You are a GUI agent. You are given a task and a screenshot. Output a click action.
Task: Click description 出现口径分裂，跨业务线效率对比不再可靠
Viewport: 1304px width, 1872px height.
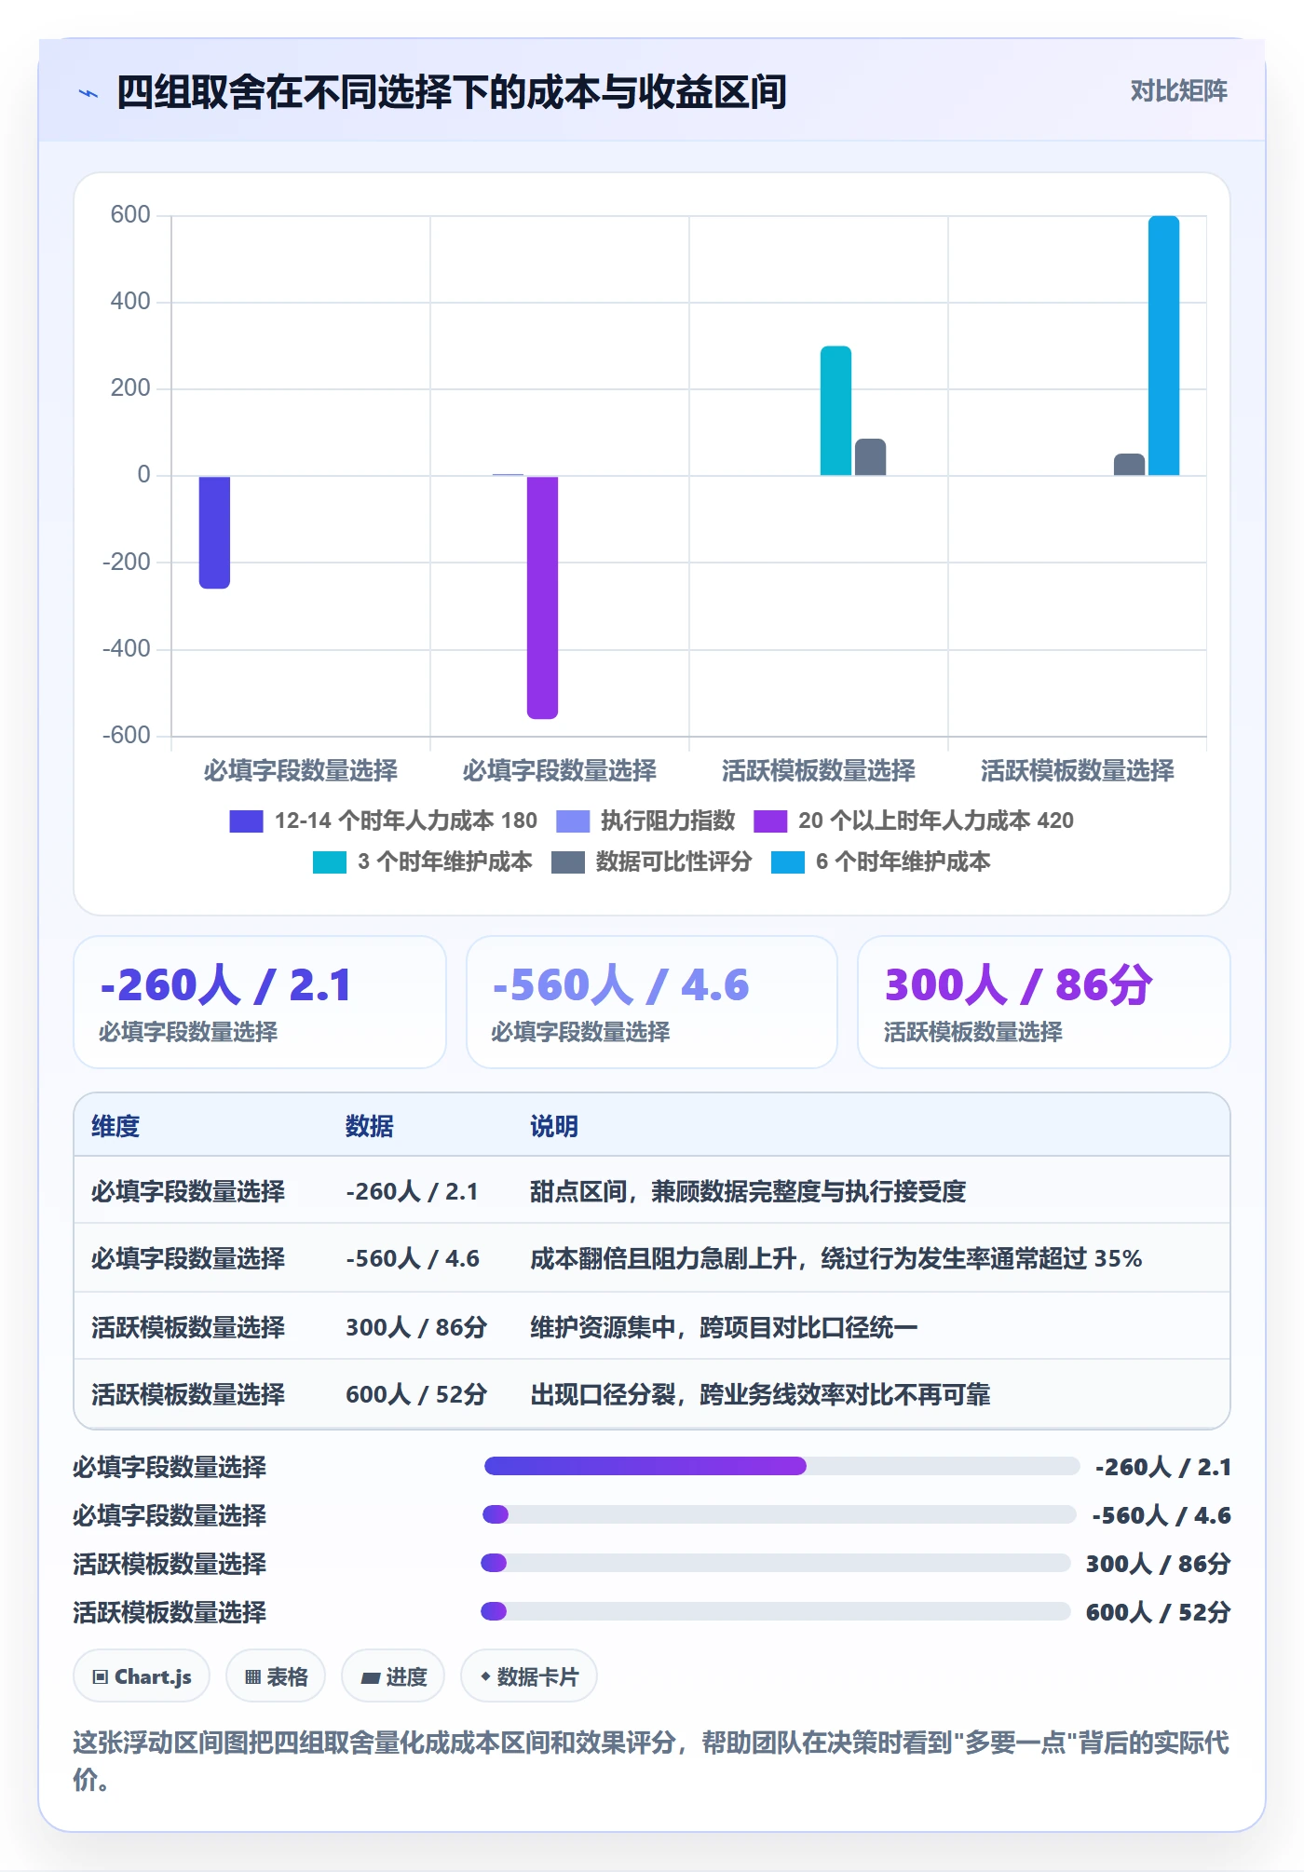pos(760,1394)
